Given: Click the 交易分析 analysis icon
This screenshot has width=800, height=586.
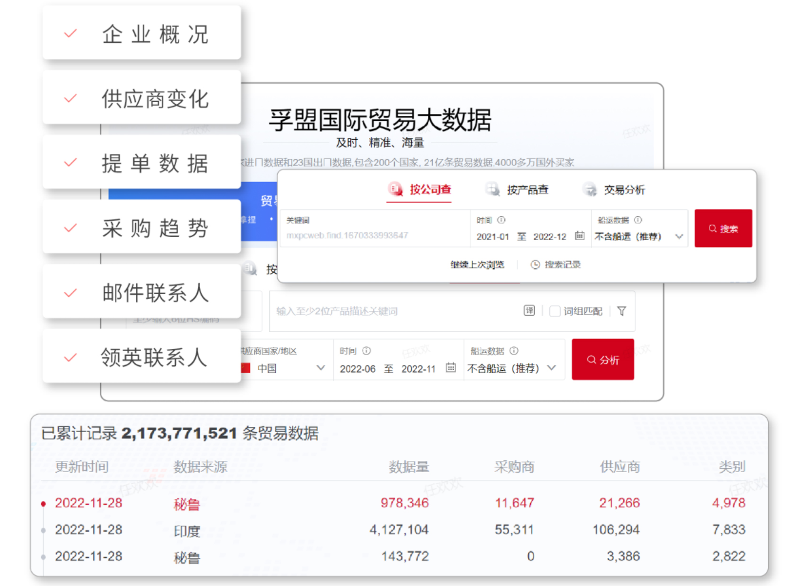Looking at the screenshot, I should tap(590, 188).
